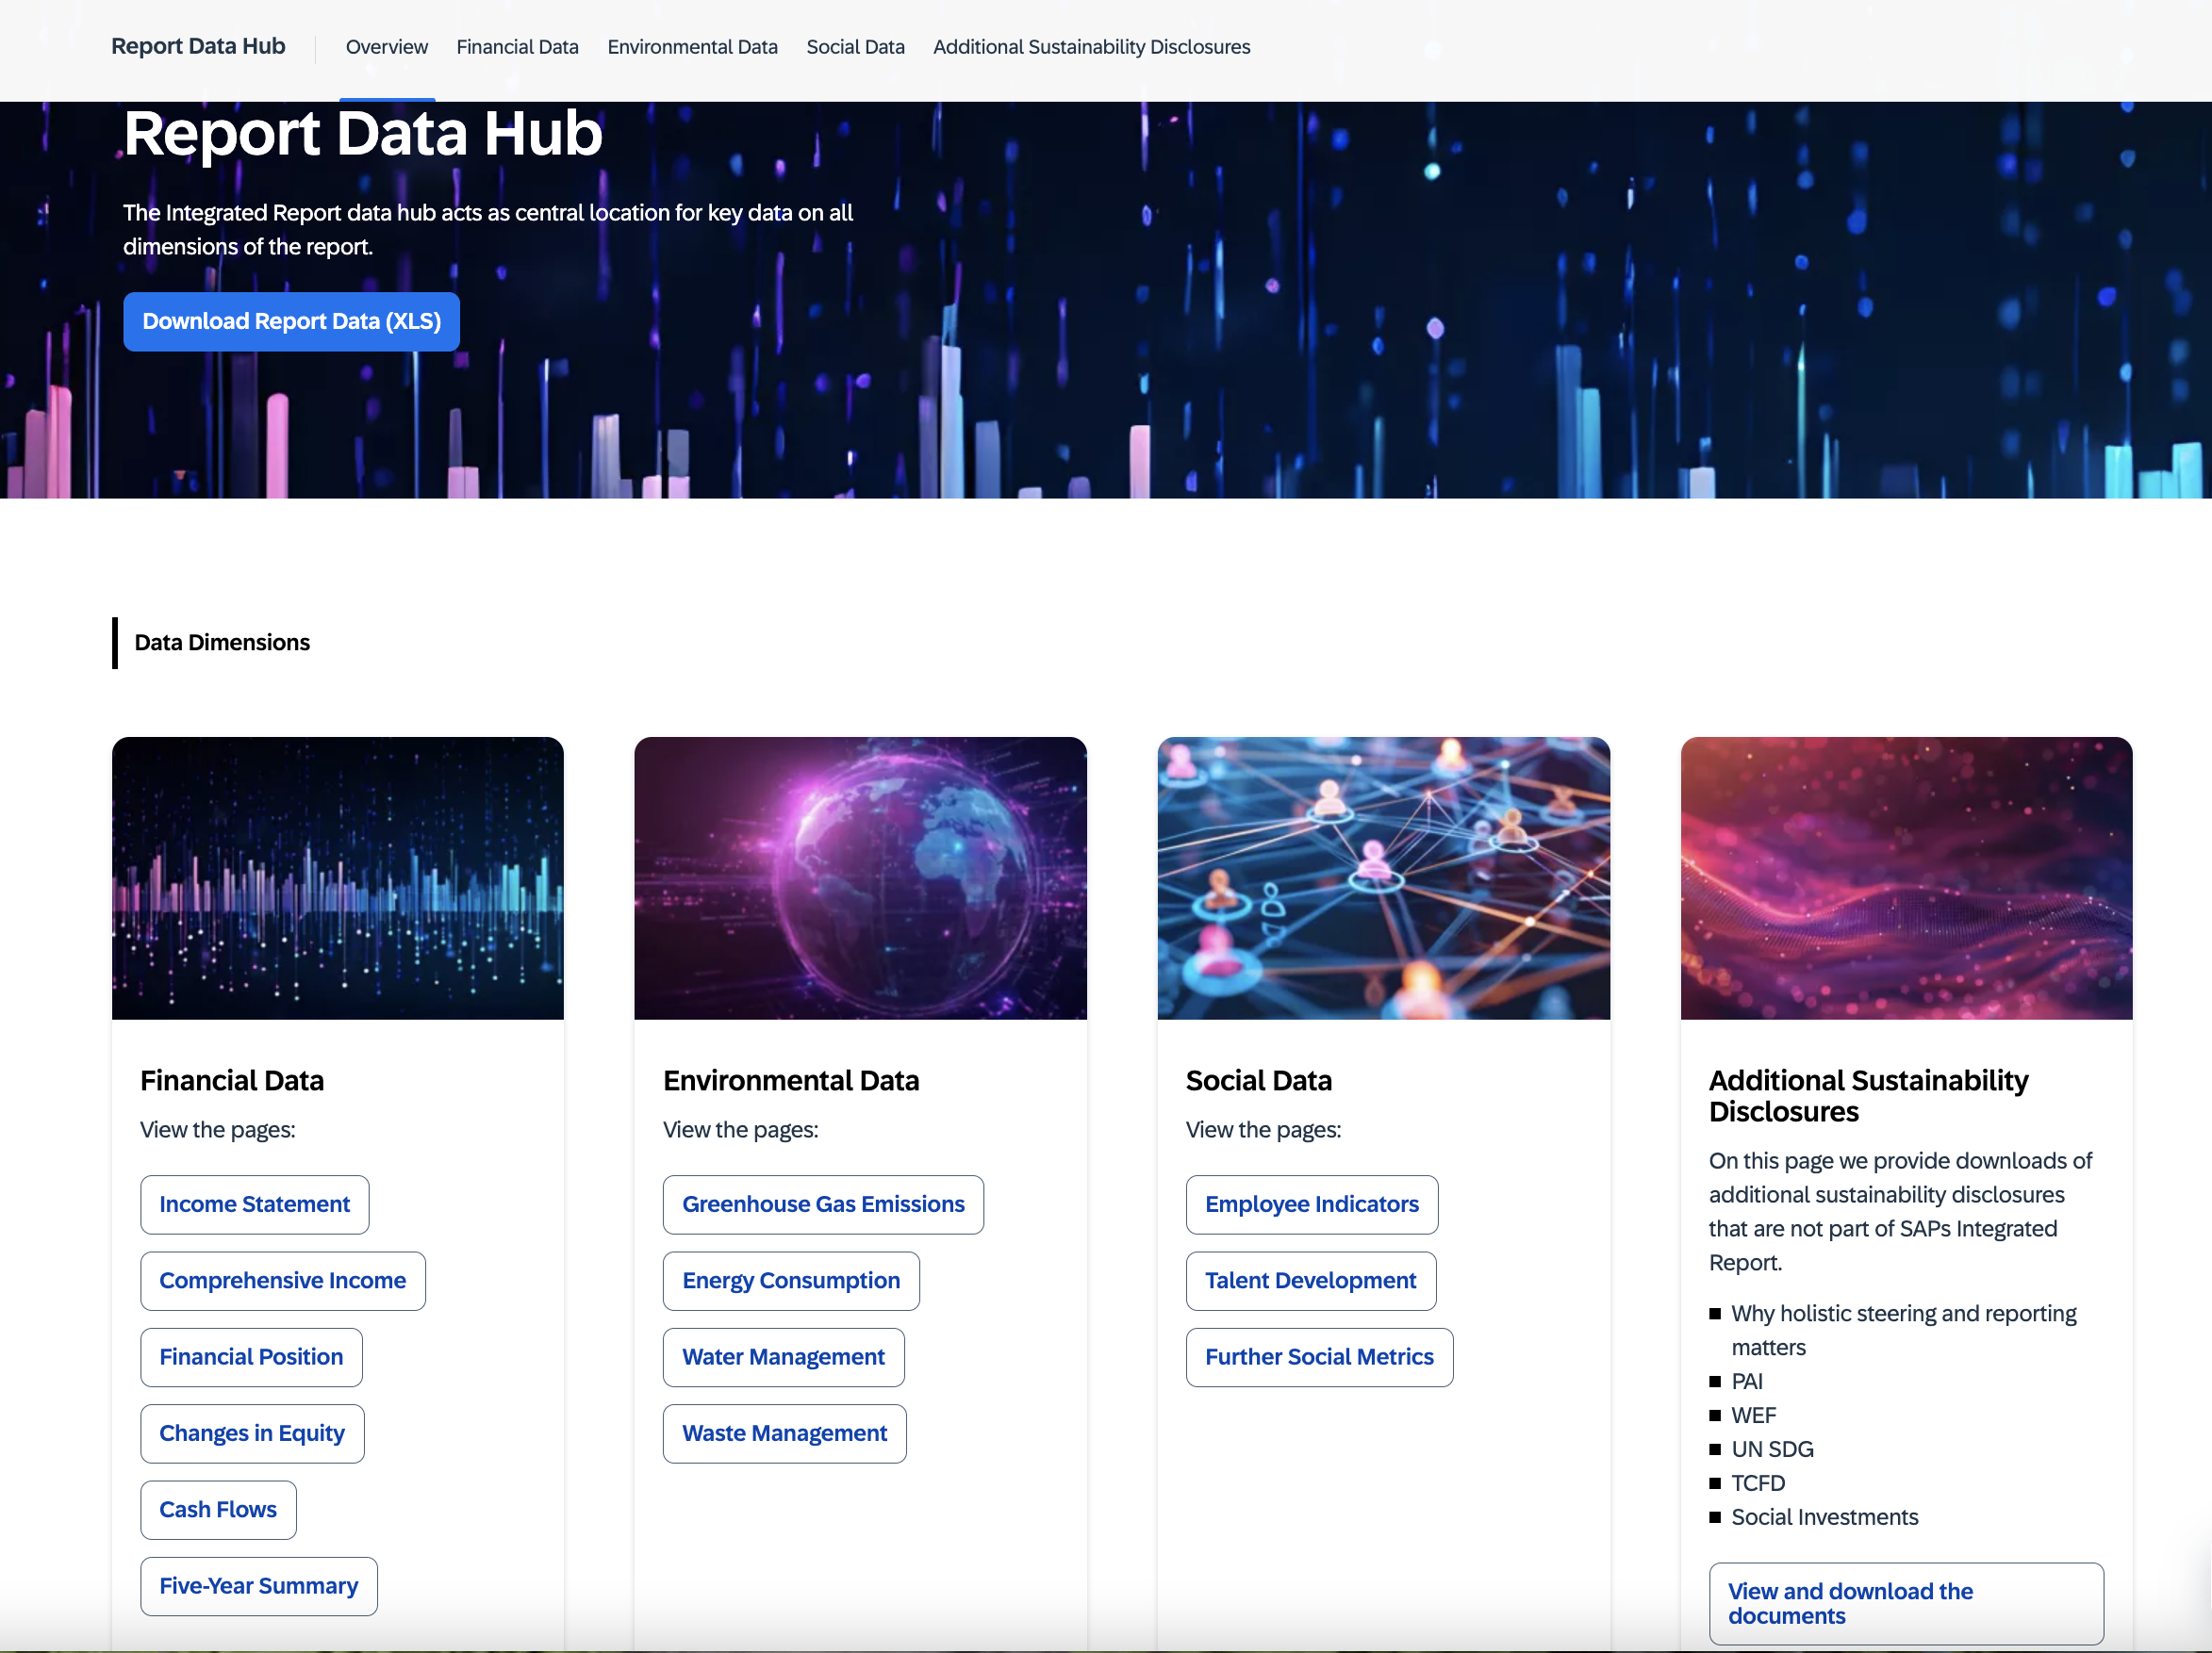2212x1653 pixels.
Task: Open the Income Statement page
Action: [x=254, y=1204]
